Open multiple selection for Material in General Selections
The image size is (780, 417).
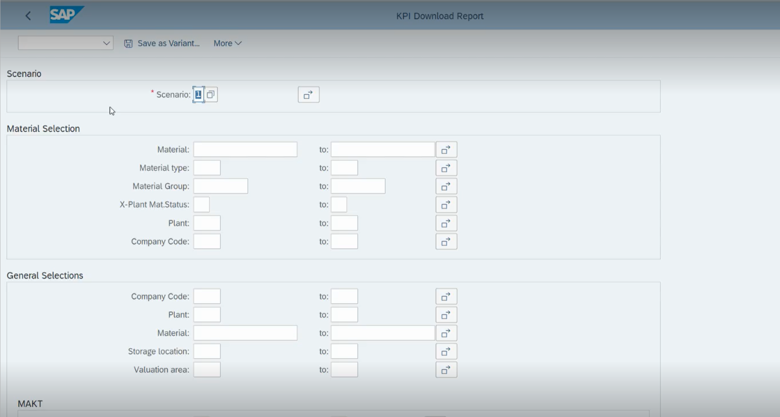pos(446,332)
